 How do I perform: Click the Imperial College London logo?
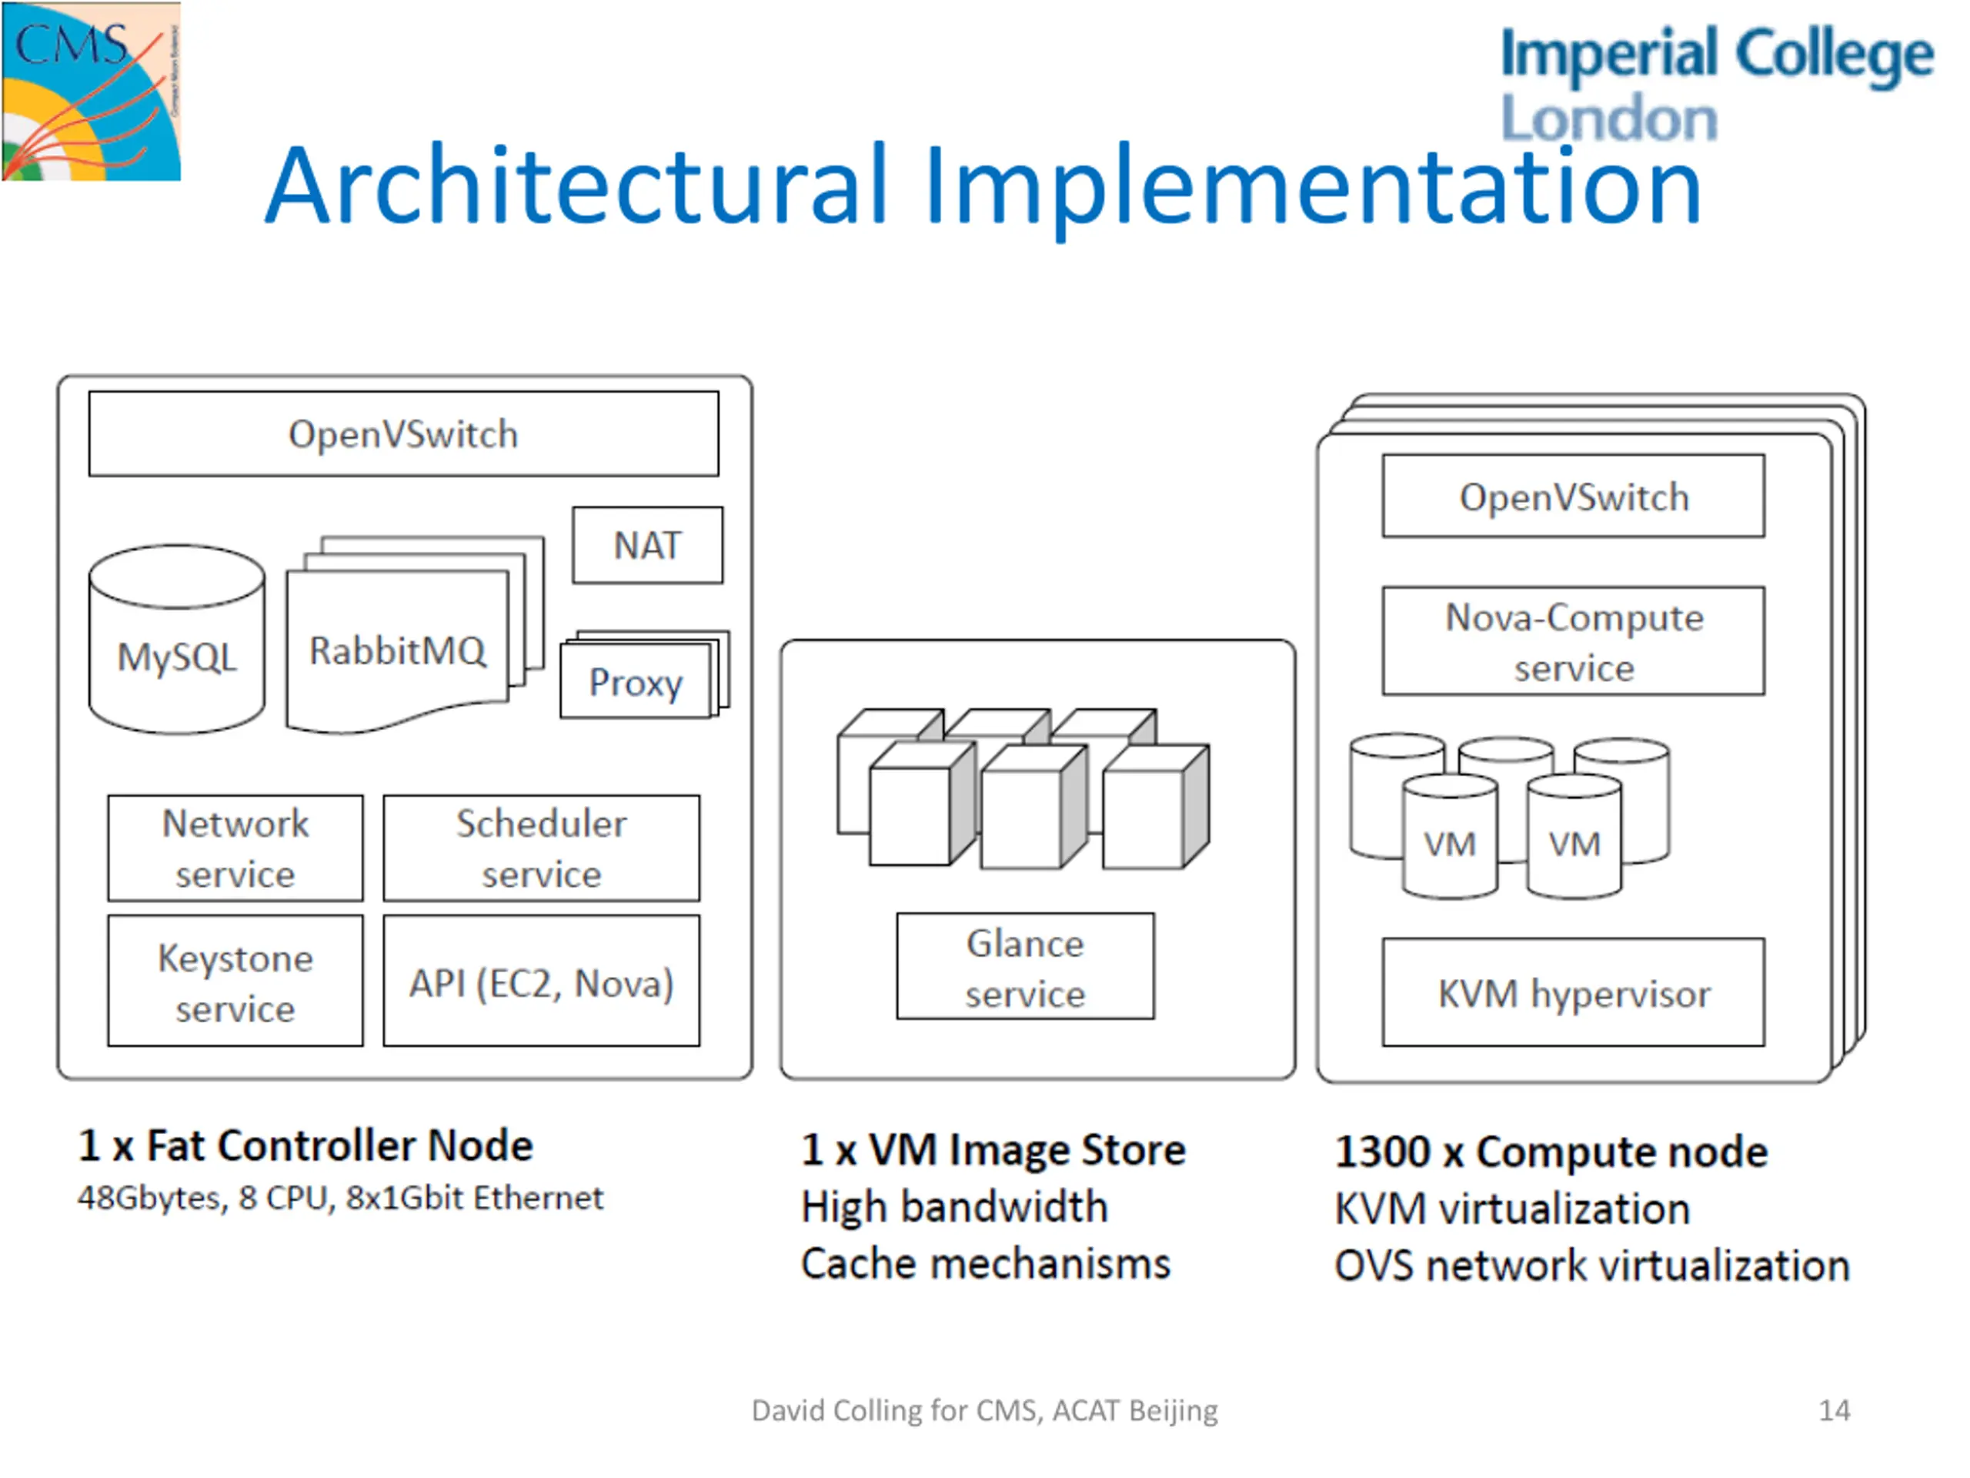click(1716, 84)
